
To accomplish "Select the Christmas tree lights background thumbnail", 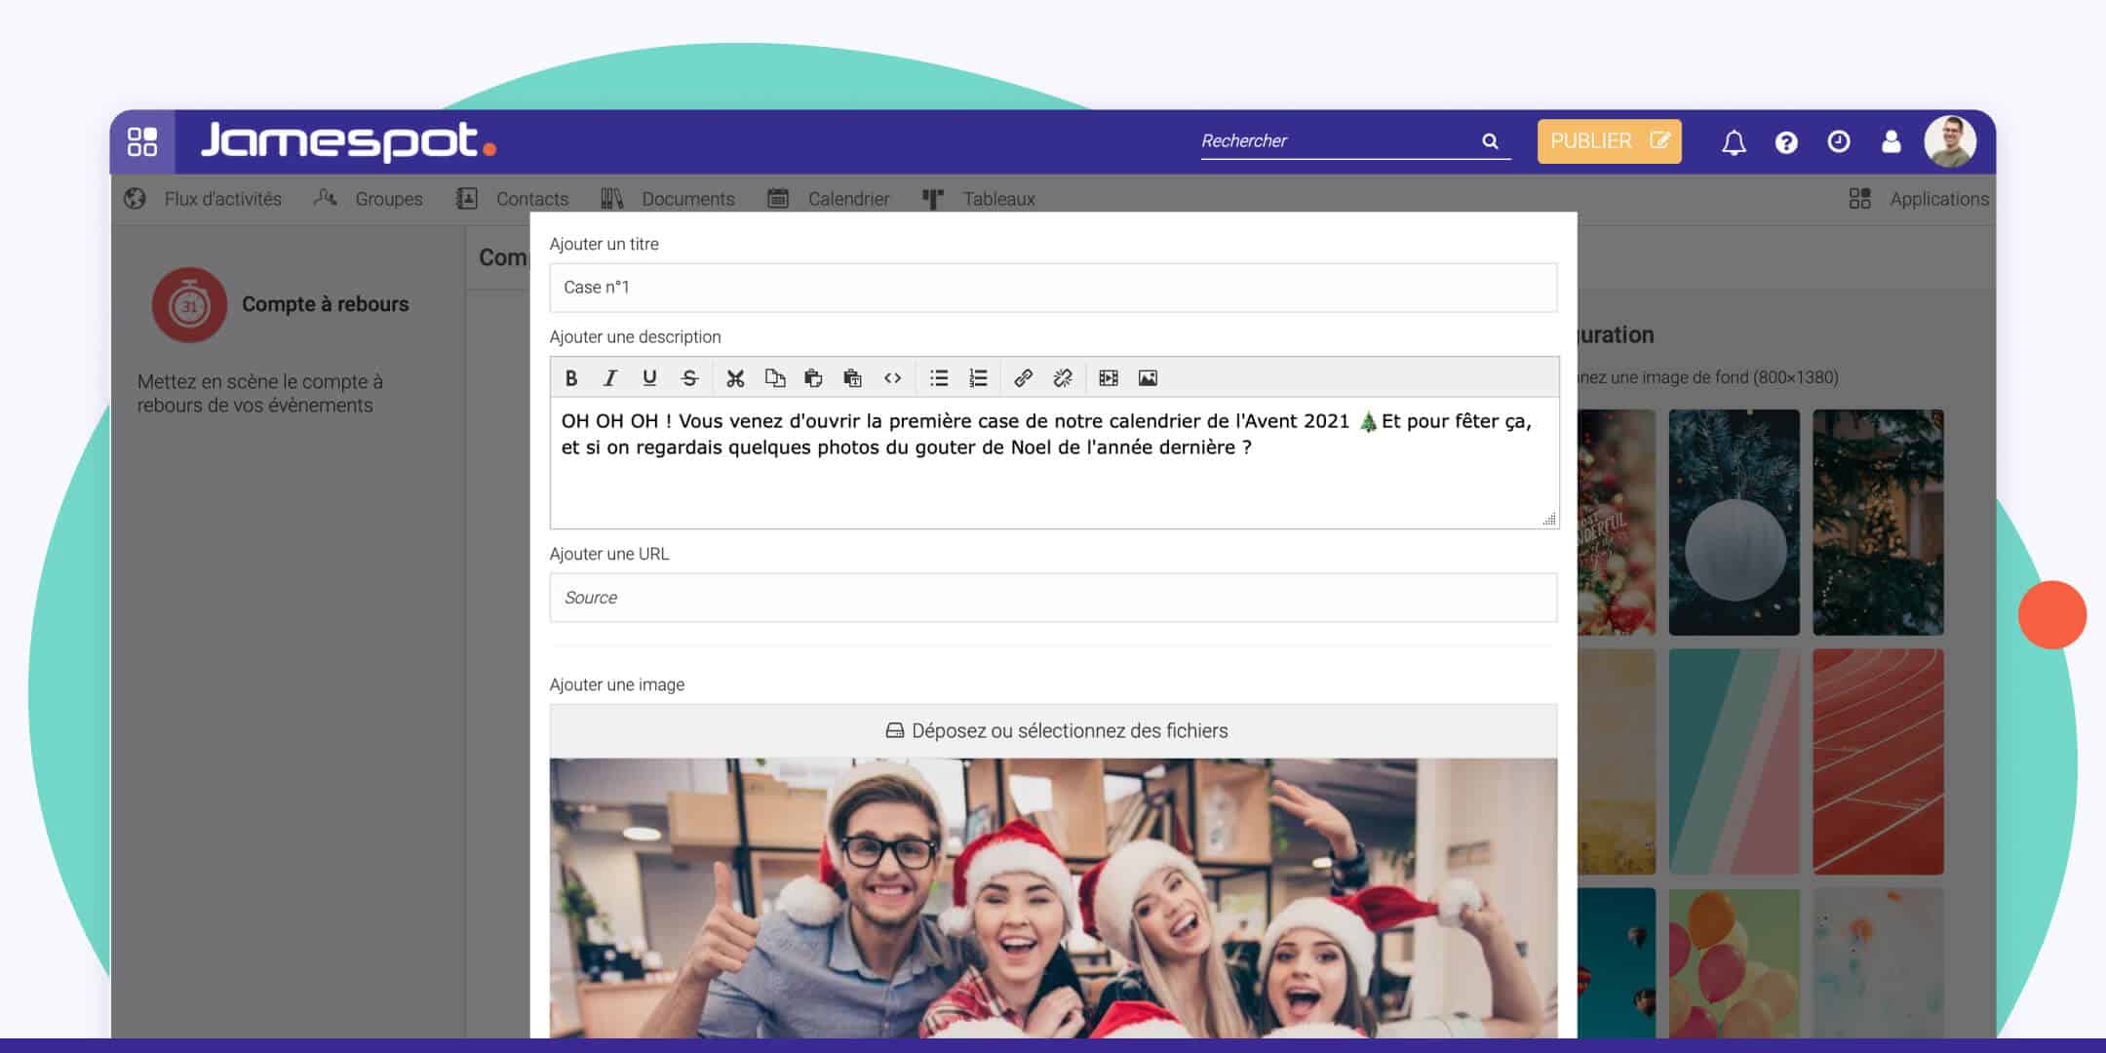I will (x=1878, y=523).
